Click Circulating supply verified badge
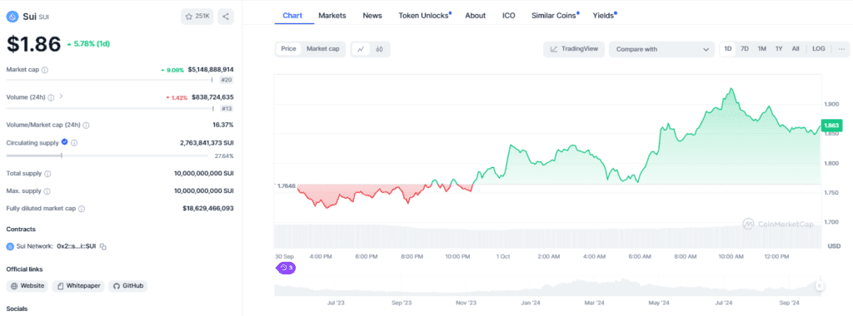853x316 pixels. click(x=65, y=142)
